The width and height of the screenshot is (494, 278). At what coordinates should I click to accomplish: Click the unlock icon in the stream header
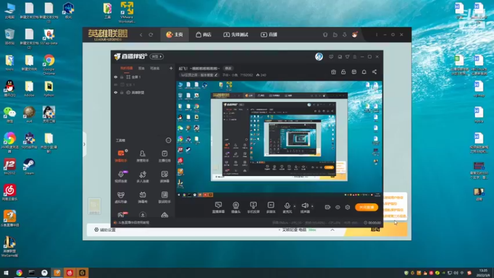[x=343, y=72]
